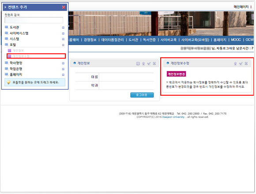This screenshot has height=194, width=256.
Task: Follow the Daejeon University footer link
Action: click(173, 117)
